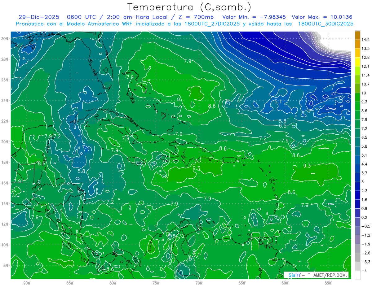Click the '-1.2' color bar value
The image size is (372, 287).
tap(366, 235)
